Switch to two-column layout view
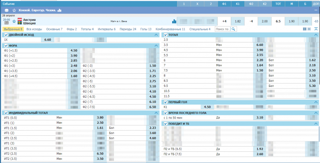Viewport: 320px width, 163px height. click(x=304, y=29)
